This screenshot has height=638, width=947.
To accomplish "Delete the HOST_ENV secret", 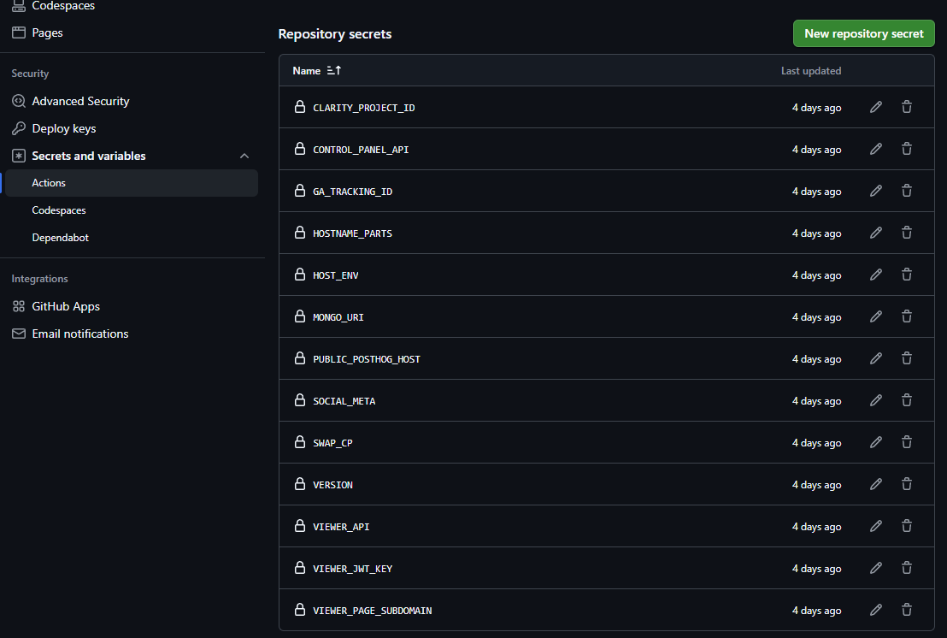I will tap(906, 275).
